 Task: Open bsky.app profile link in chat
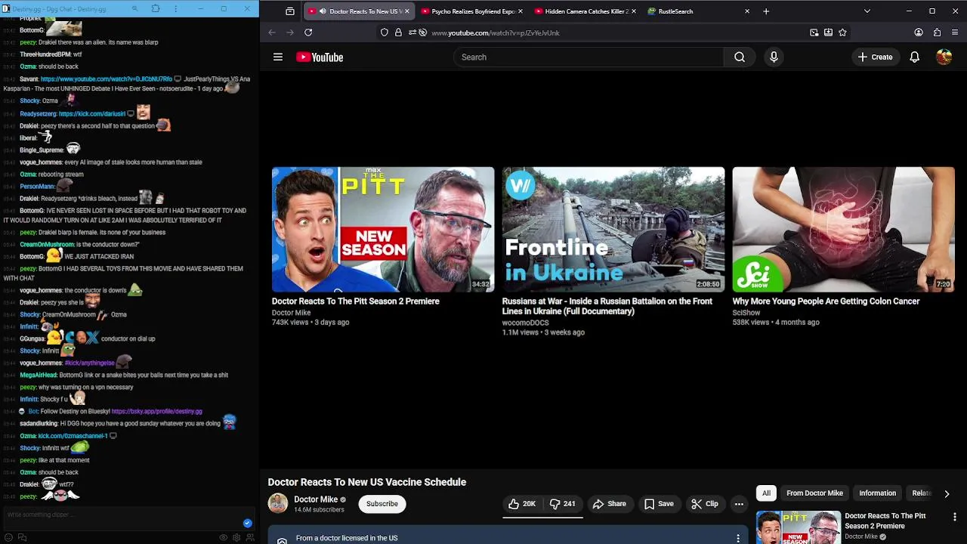[x=156, y=412]
